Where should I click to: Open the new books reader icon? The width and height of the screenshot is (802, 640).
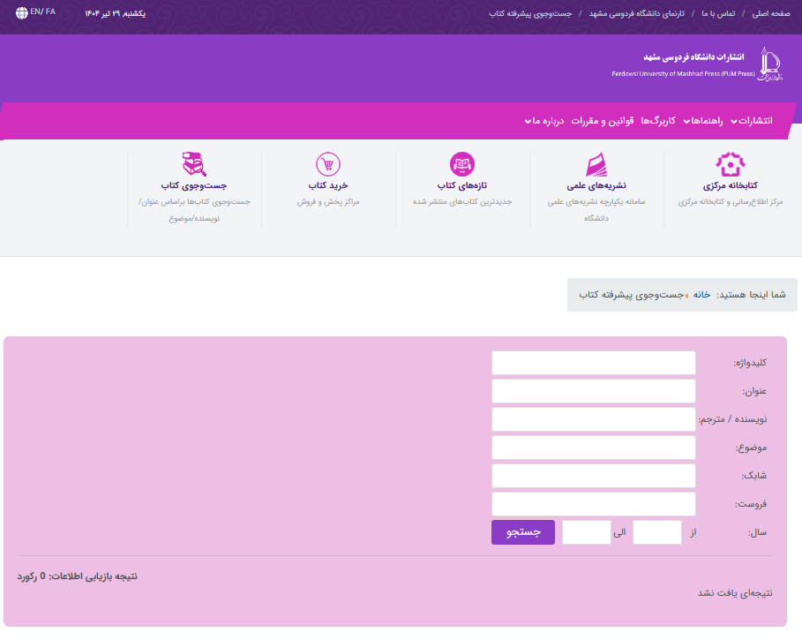[x=461, y=164]
